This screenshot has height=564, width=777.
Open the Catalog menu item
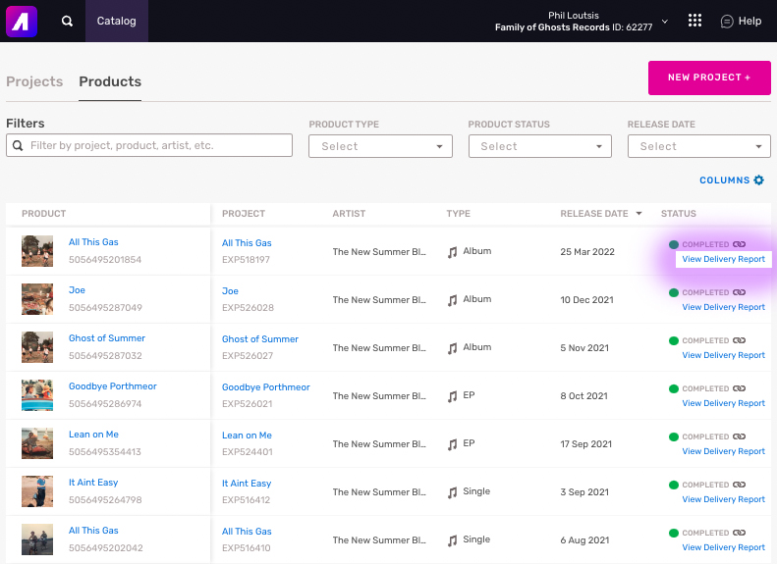116,21
